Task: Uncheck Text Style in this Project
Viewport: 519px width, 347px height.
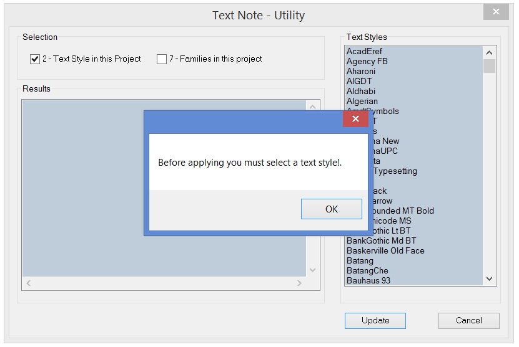Action: (35, 59)
